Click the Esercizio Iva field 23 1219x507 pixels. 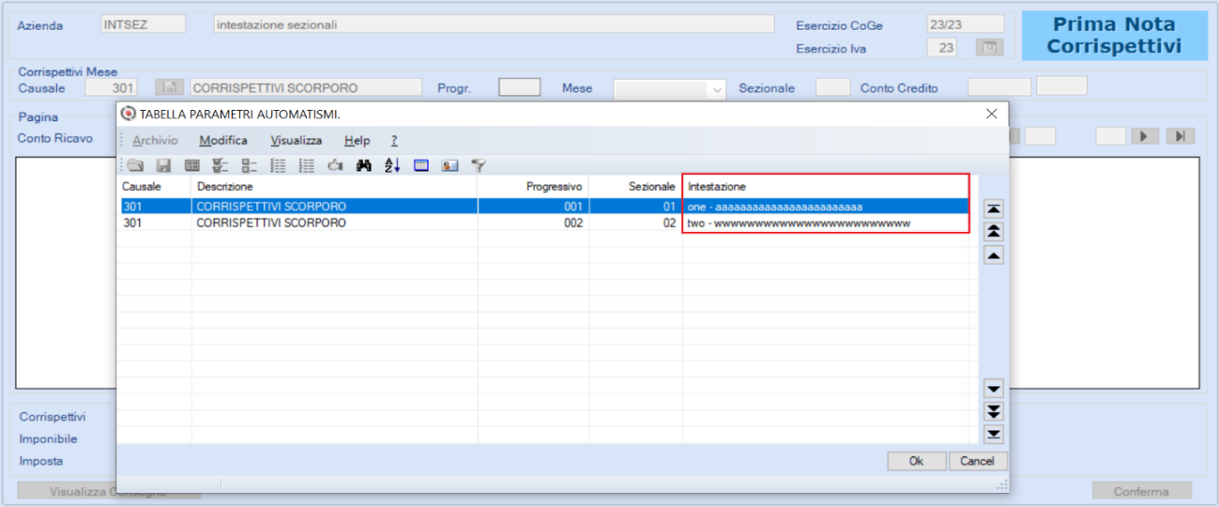[942, 48]
